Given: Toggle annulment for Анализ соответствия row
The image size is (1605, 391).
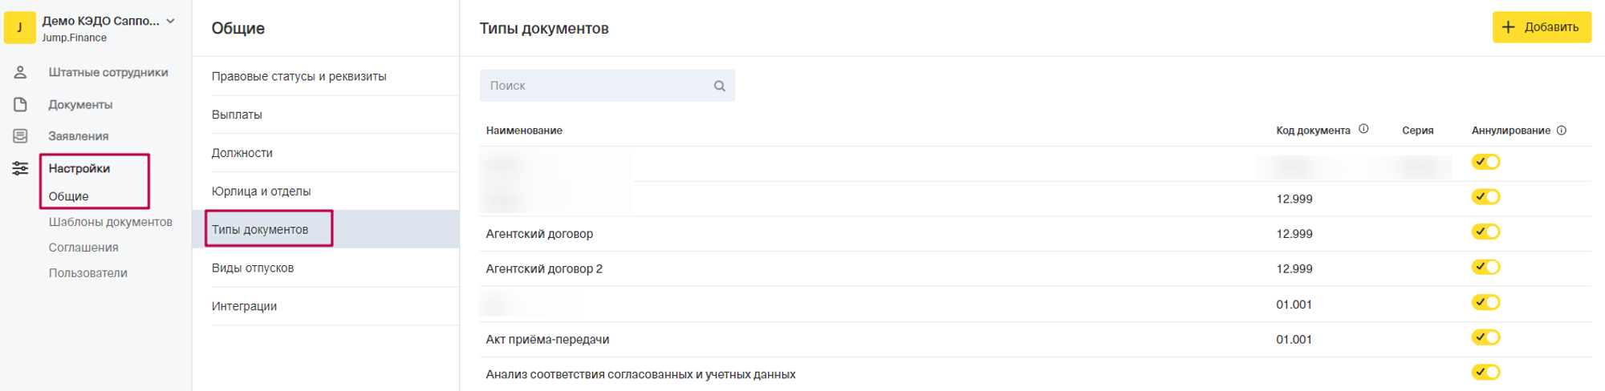Looking at the screenshot, I should [x=1485, y=373].
